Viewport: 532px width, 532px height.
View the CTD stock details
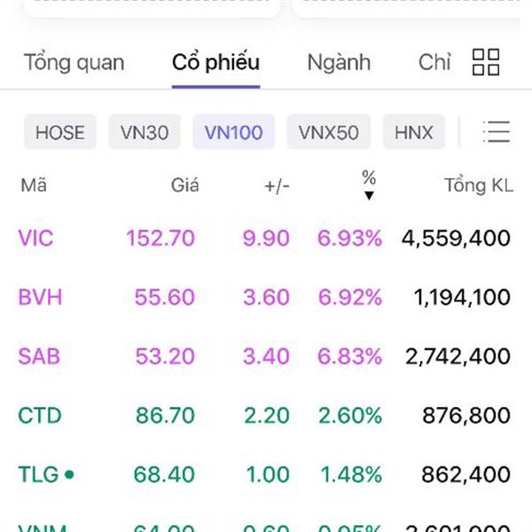click(x=39, y=415)
